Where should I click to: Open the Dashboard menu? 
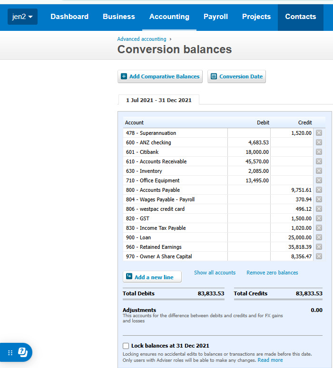tap(69, 17)
